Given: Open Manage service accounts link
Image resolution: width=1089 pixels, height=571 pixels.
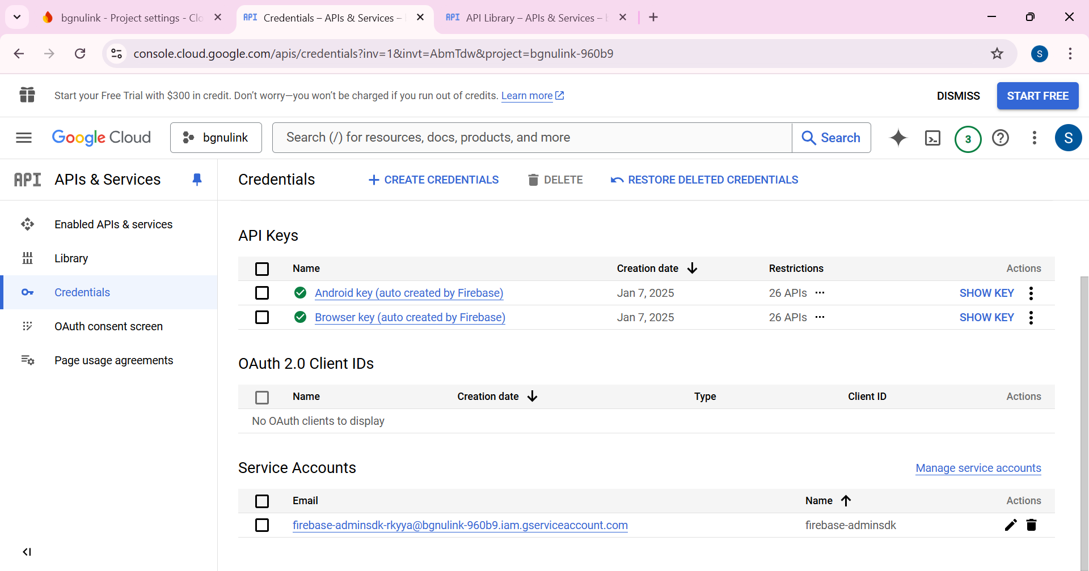Looking at the screenshot, I should pos(978,468).
